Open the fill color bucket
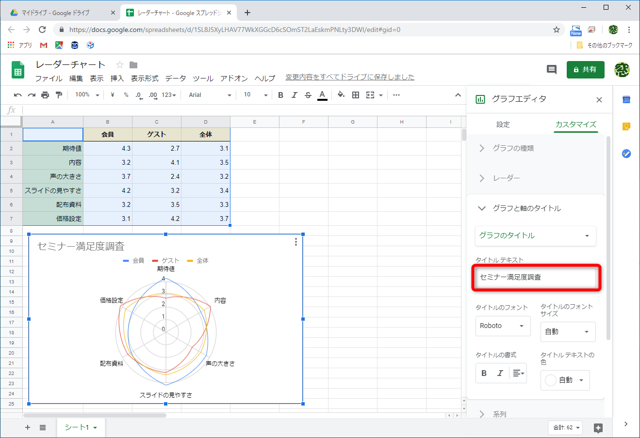640x438 pixels. (341, 95)
